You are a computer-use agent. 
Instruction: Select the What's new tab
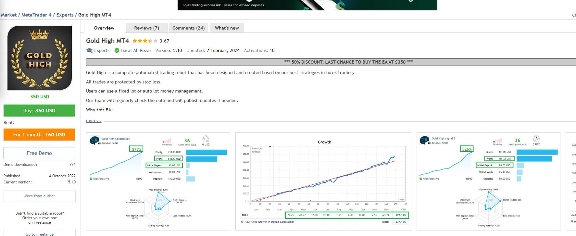tap(227, 28)
